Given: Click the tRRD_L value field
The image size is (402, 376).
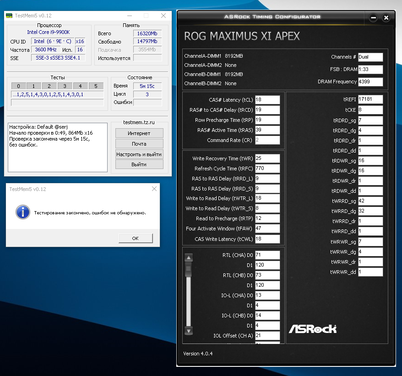Looking at the screenshot, I should 267,178.
